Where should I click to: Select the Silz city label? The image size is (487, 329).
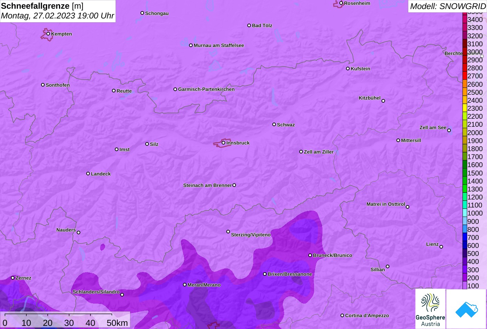tap(154, 144)
